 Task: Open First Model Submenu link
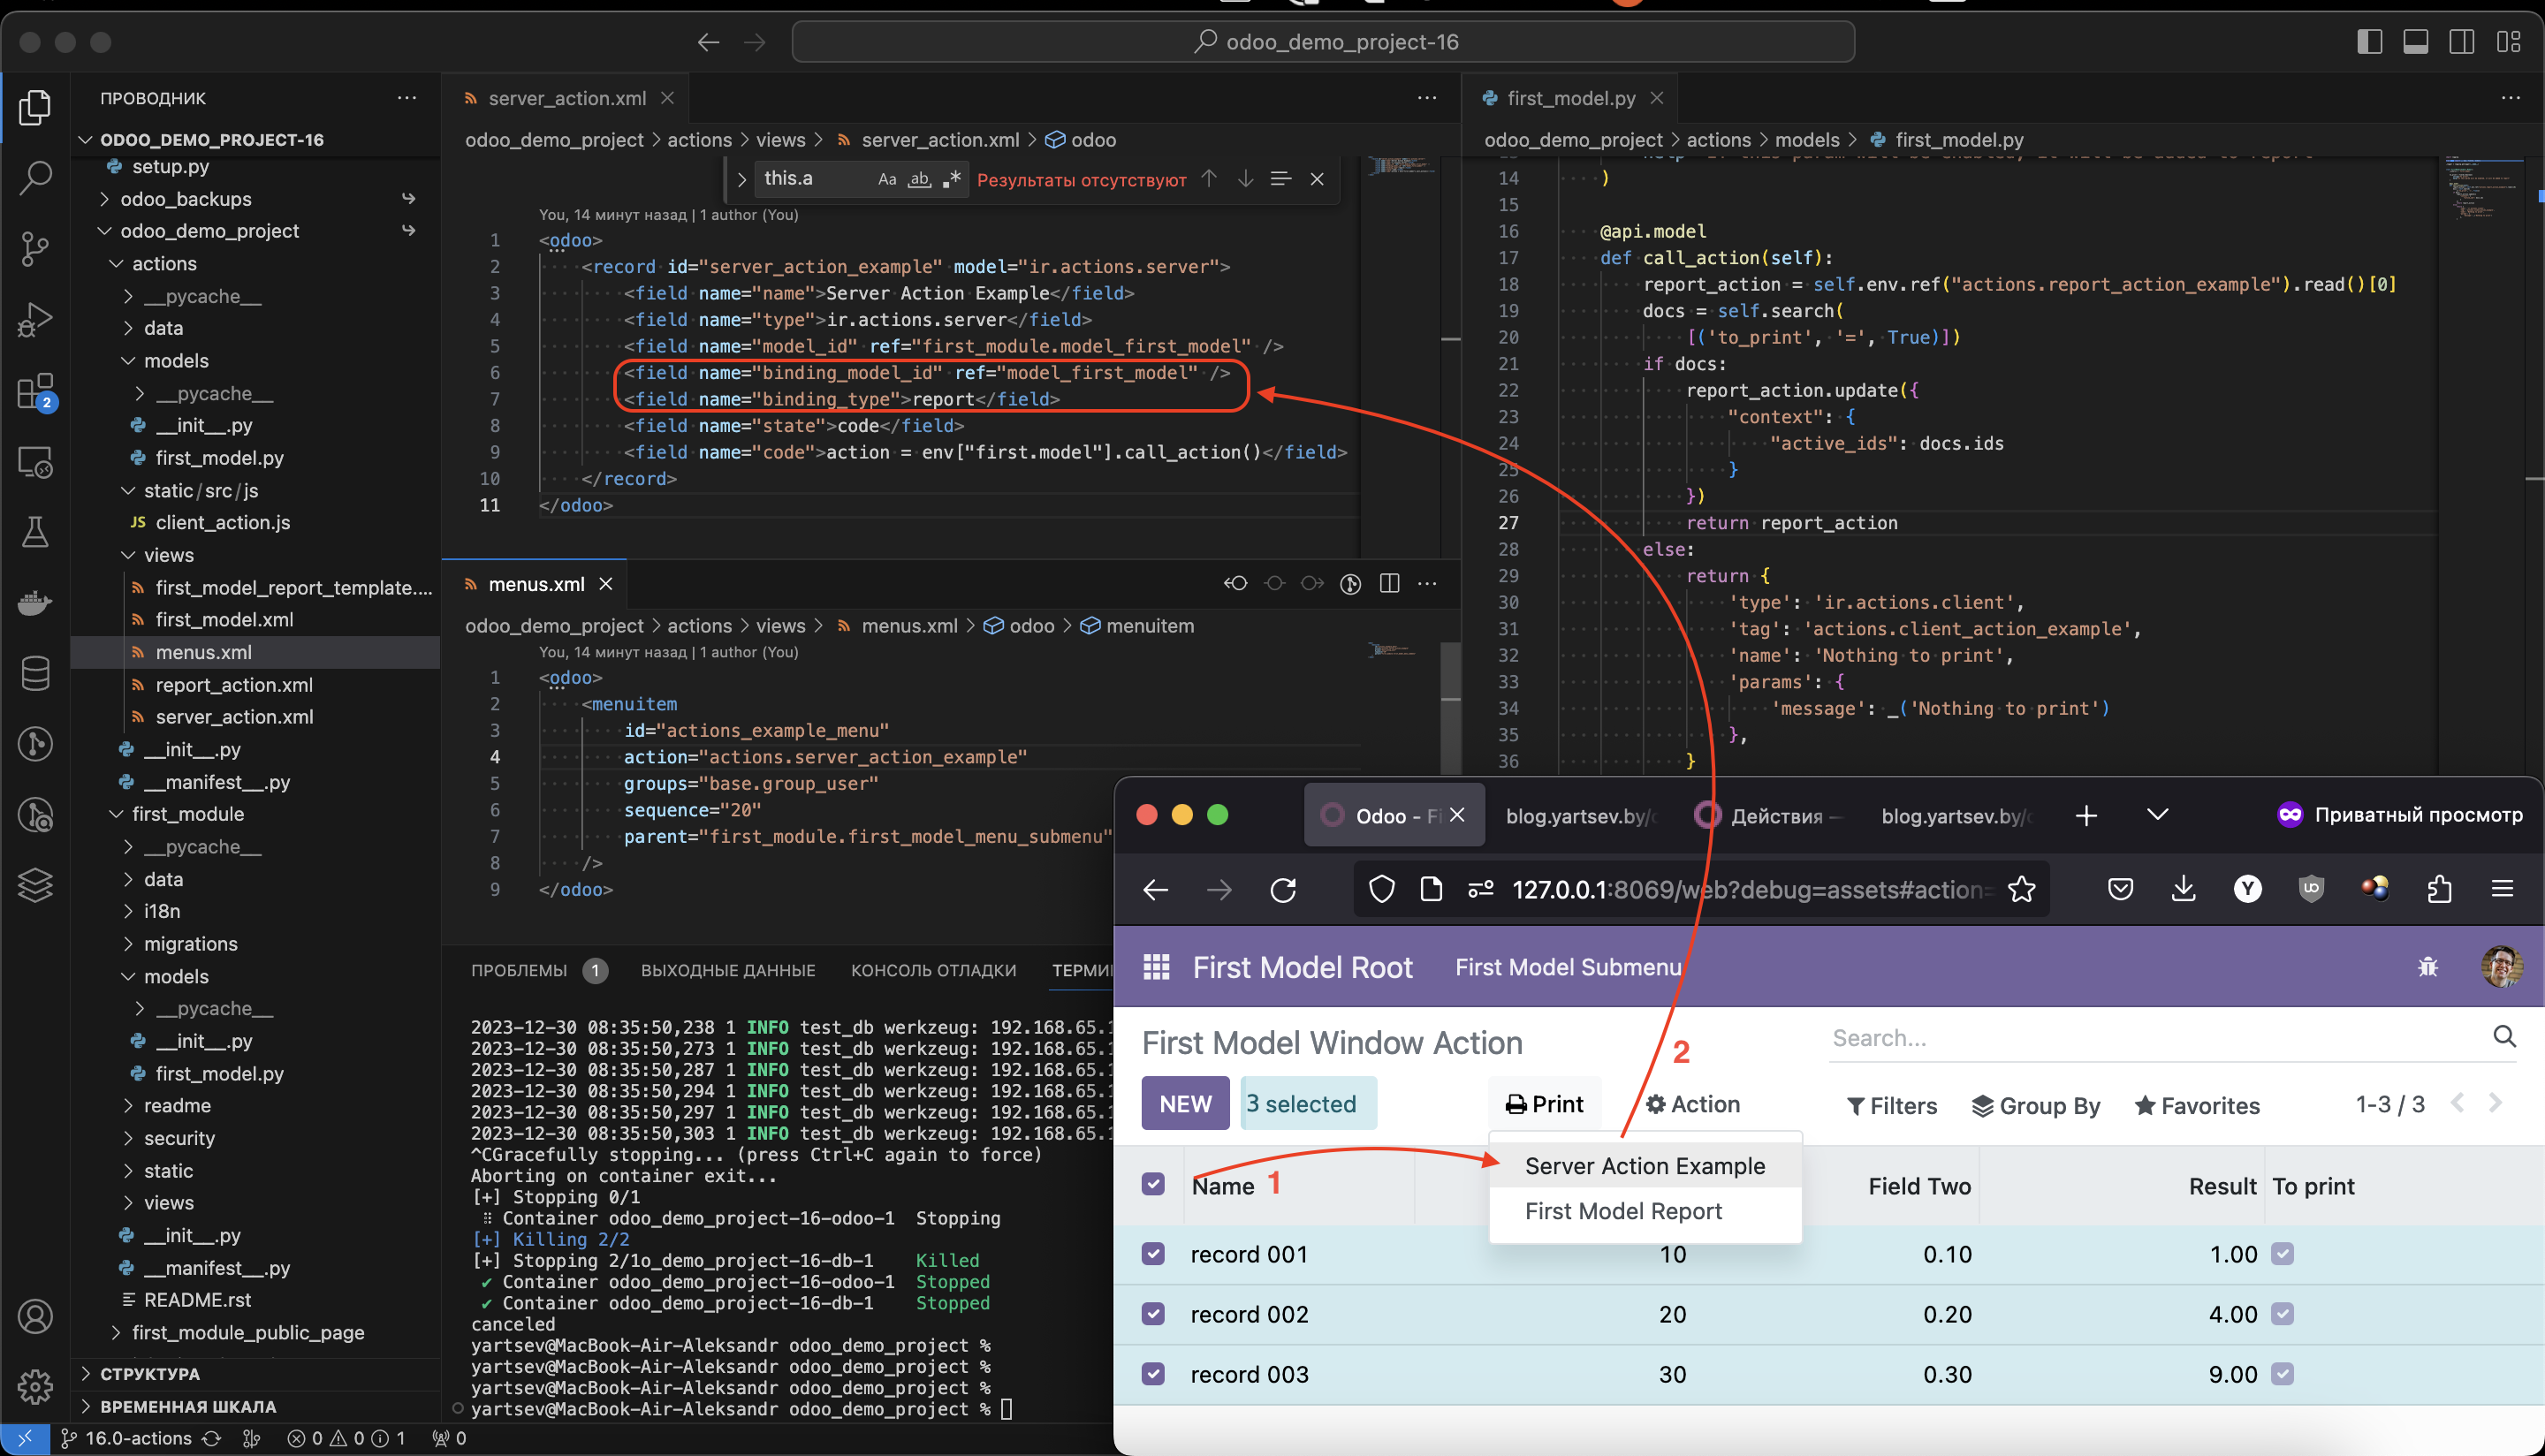pos(1567,967)
